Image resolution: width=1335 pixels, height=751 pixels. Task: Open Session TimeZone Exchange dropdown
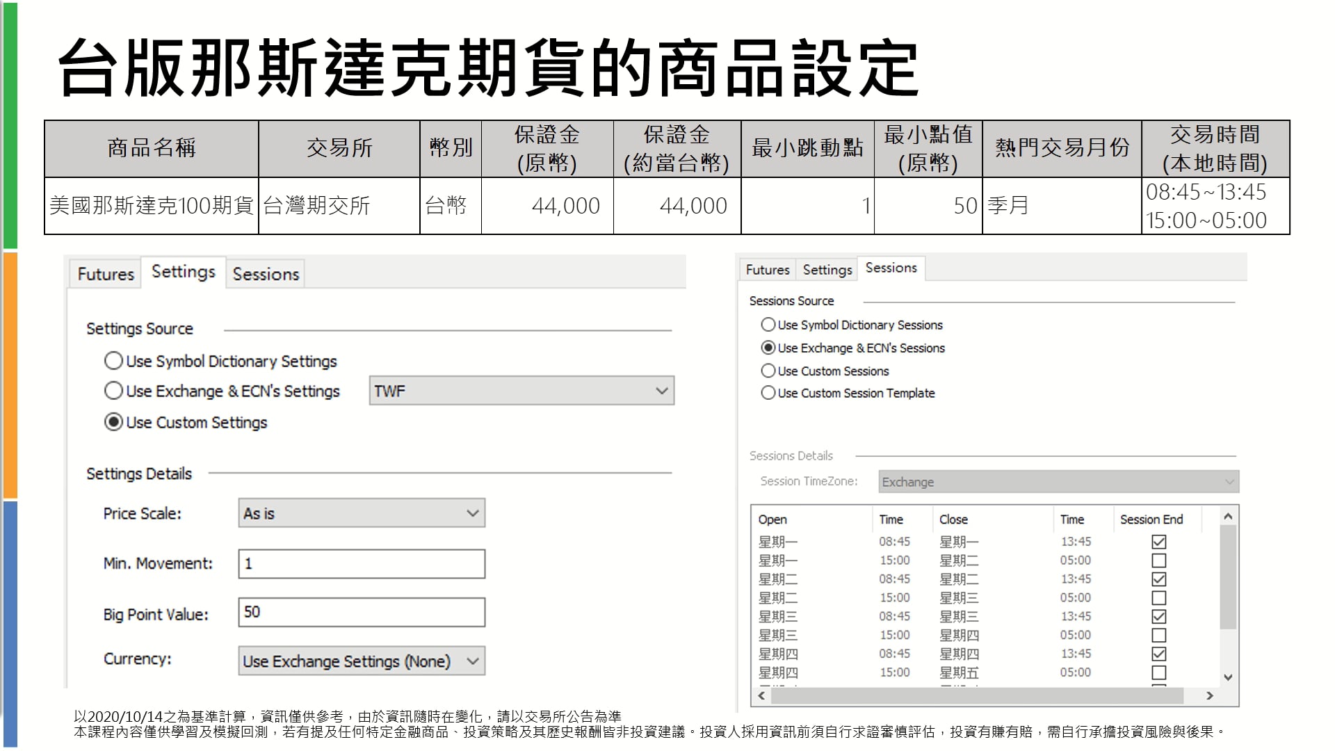pyautogui.click(x=1058, y=482)
